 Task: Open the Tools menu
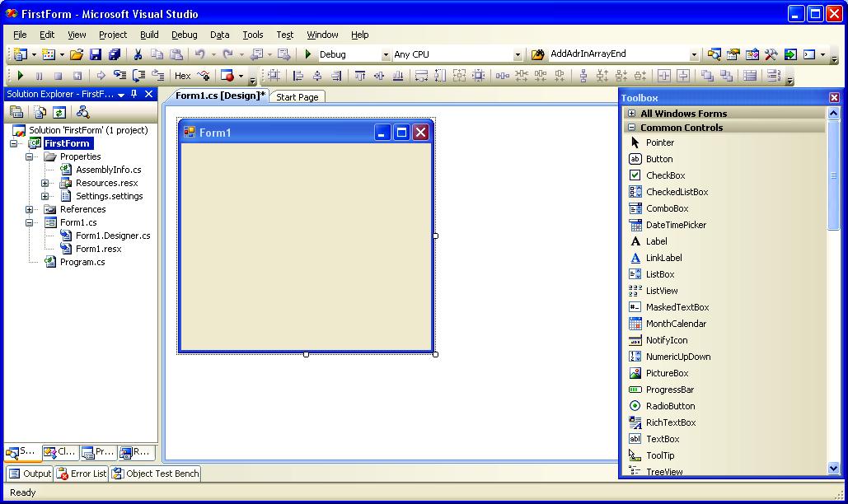(252, 35)
